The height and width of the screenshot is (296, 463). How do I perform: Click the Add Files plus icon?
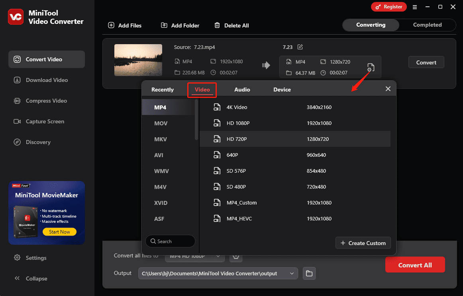[x=111, y=25]
